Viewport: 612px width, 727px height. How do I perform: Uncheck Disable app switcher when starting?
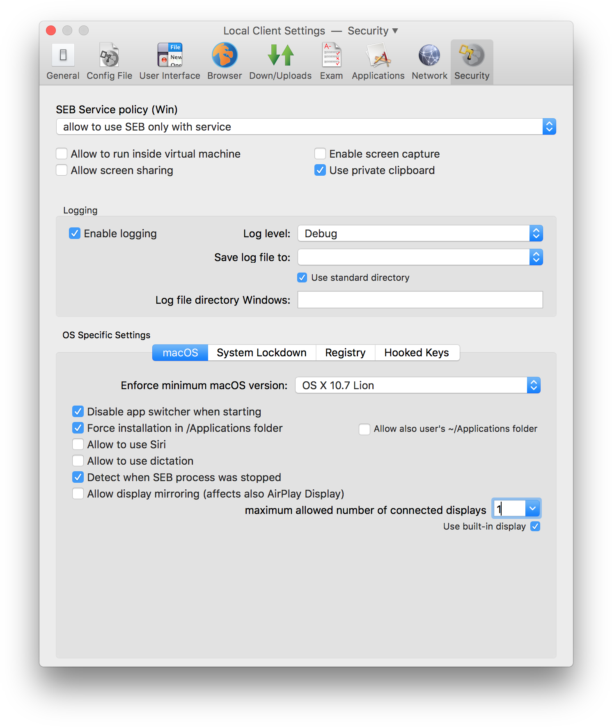(78, 411)
